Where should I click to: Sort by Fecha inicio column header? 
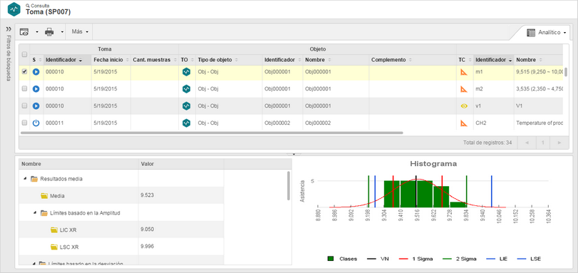[105, 60]
